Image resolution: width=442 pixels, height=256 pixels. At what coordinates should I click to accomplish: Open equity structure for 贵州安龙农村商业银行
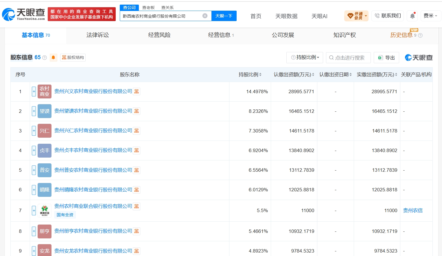tap(137, 251)
